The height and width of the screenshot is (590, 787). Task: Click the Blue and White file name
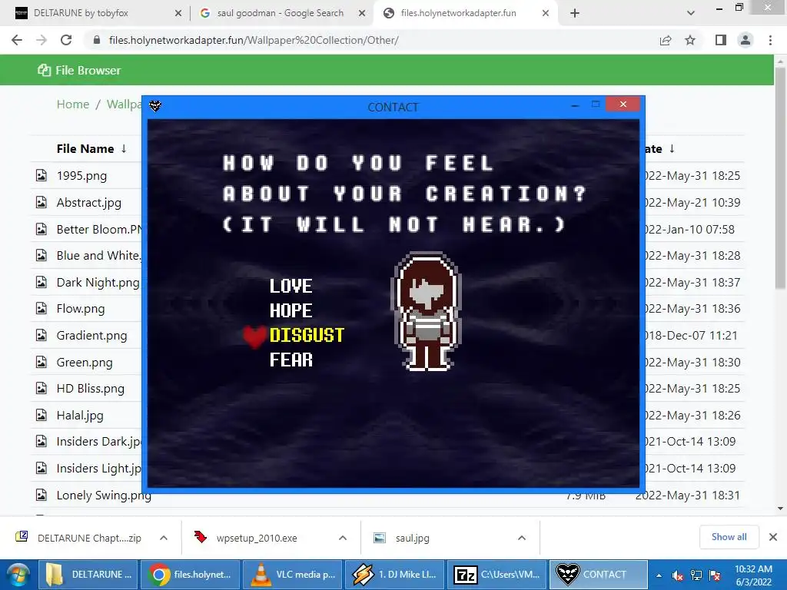[99, 255]
